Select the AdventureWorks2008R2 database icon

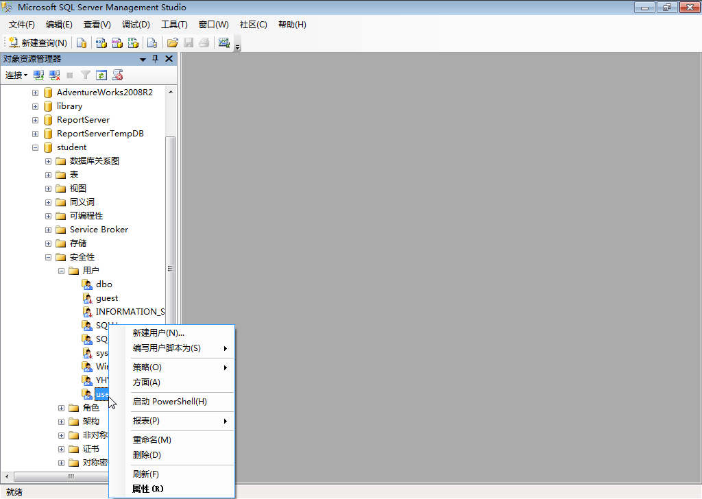[x=48, y=93]
